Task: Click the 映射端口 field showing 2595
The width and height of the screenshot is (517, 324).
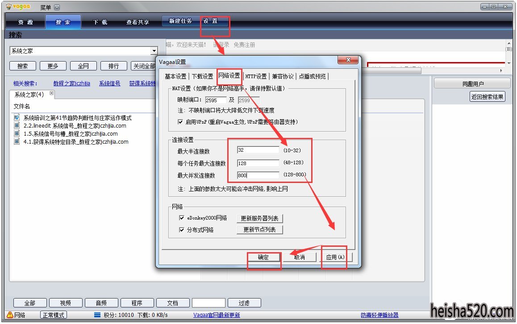Action: [x=216, y=100]
